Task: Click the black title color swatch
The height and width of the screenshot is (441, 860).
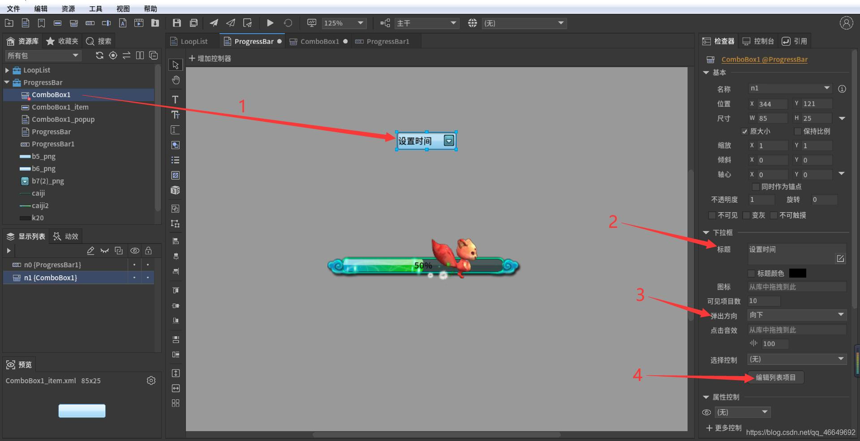Action: tap(797, 274)
